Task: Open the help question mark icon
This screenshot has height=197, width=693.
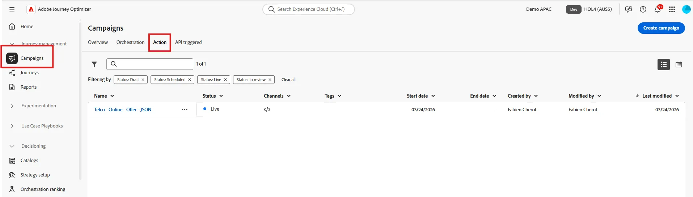Action: (643, 9)
